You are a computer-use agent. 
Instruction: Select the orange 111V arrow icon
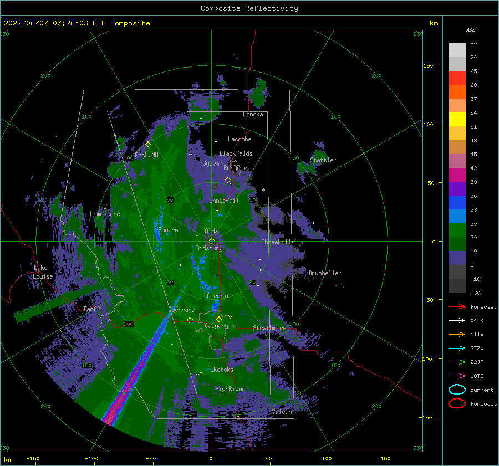pyautogui.click(x=457, y=334)
